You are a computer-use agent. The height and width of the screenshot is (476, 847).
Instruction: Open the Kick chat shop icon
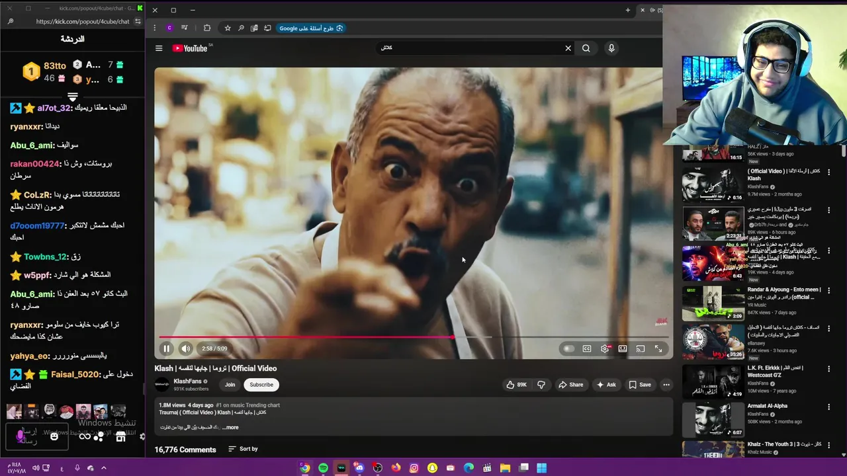tap(120, 437)
